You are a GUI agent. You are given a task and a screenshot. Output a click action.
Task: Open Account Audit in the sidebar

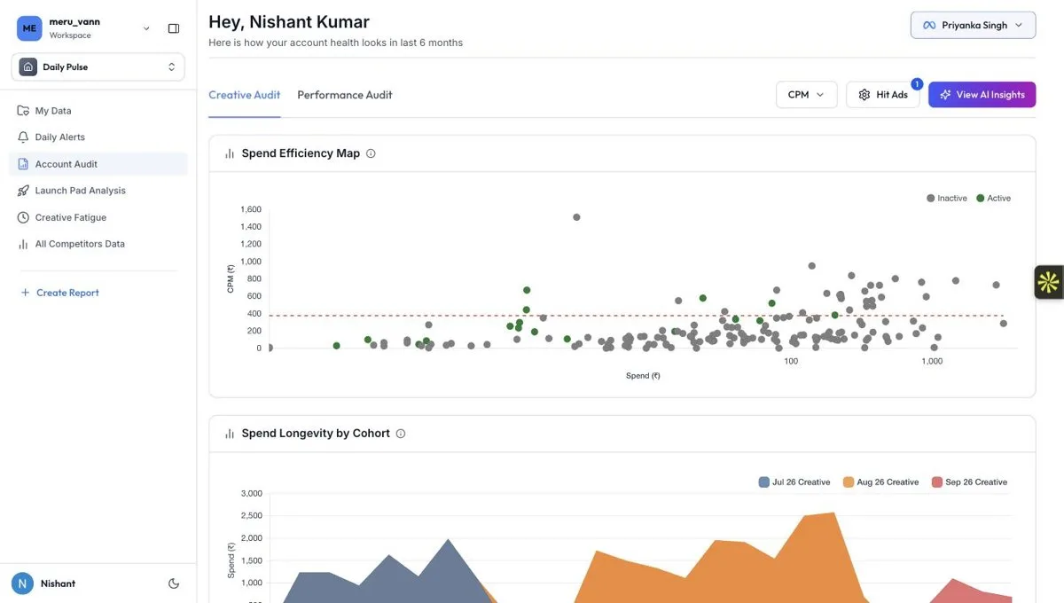(x=98, y=164)
